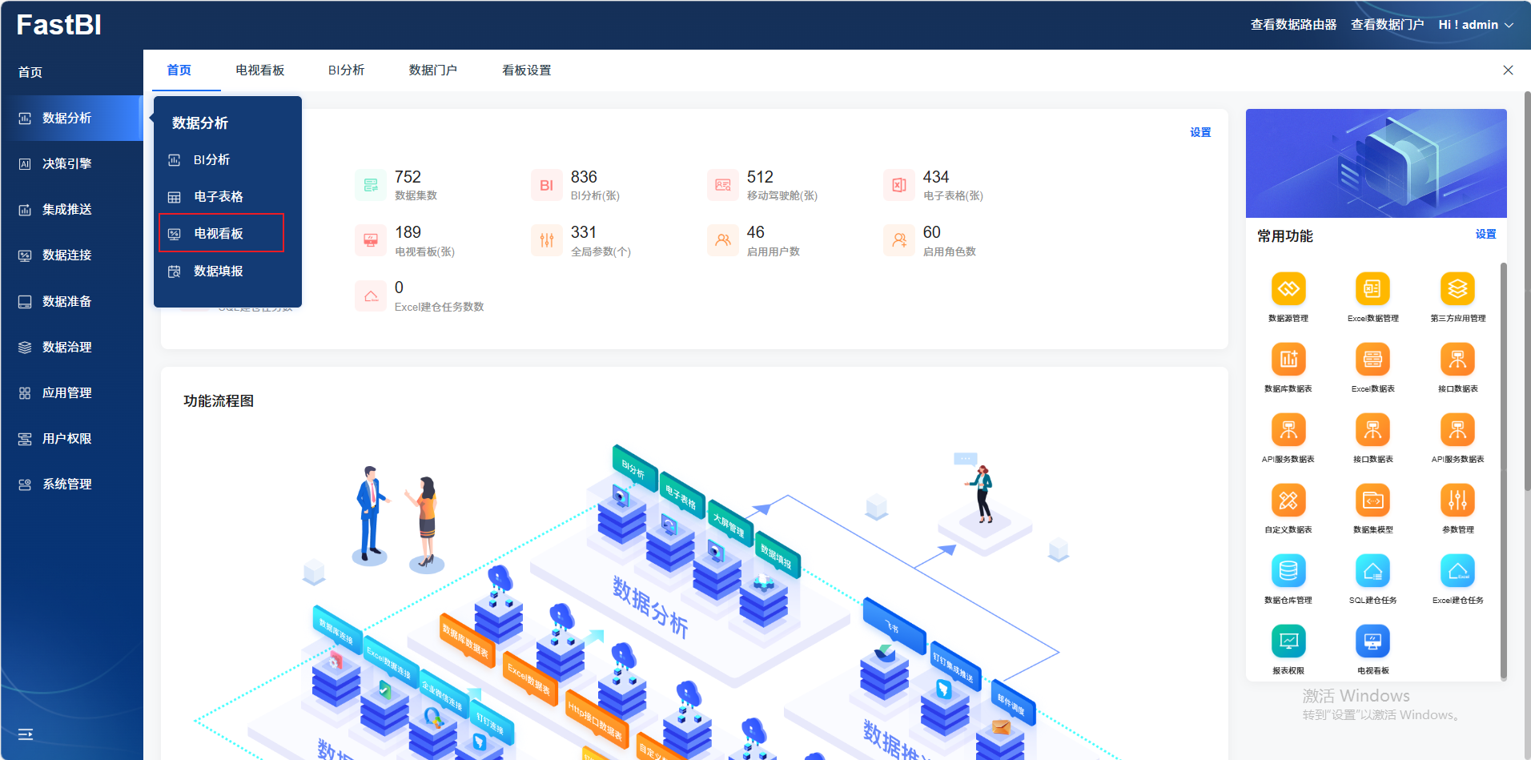Viewport: 1531px width, 760px height.
Task: Open the 参数管理 shortcut icon
Action: pyautogui.click(x=1457, y=501)
